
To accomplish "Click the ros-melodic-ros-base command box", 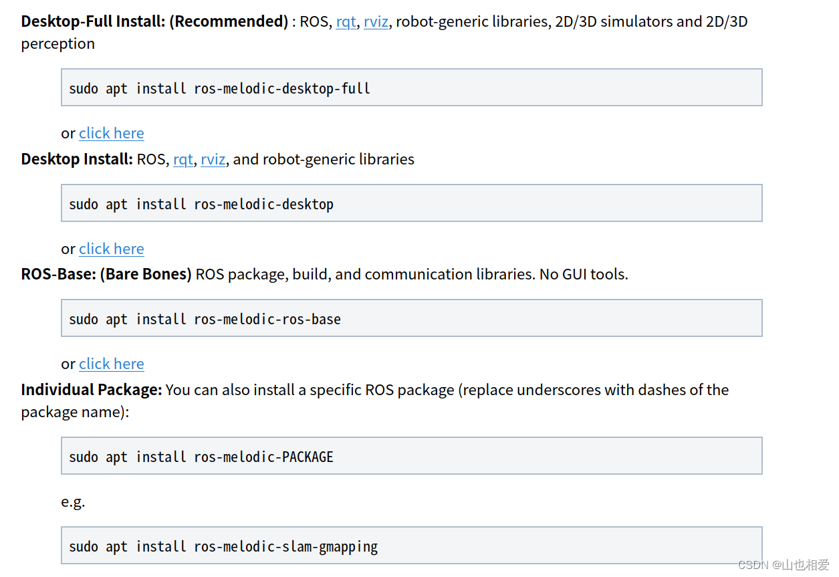I will 411,318.
